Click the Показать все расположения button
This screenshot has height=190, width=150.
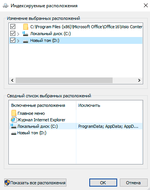pos(35,183)
